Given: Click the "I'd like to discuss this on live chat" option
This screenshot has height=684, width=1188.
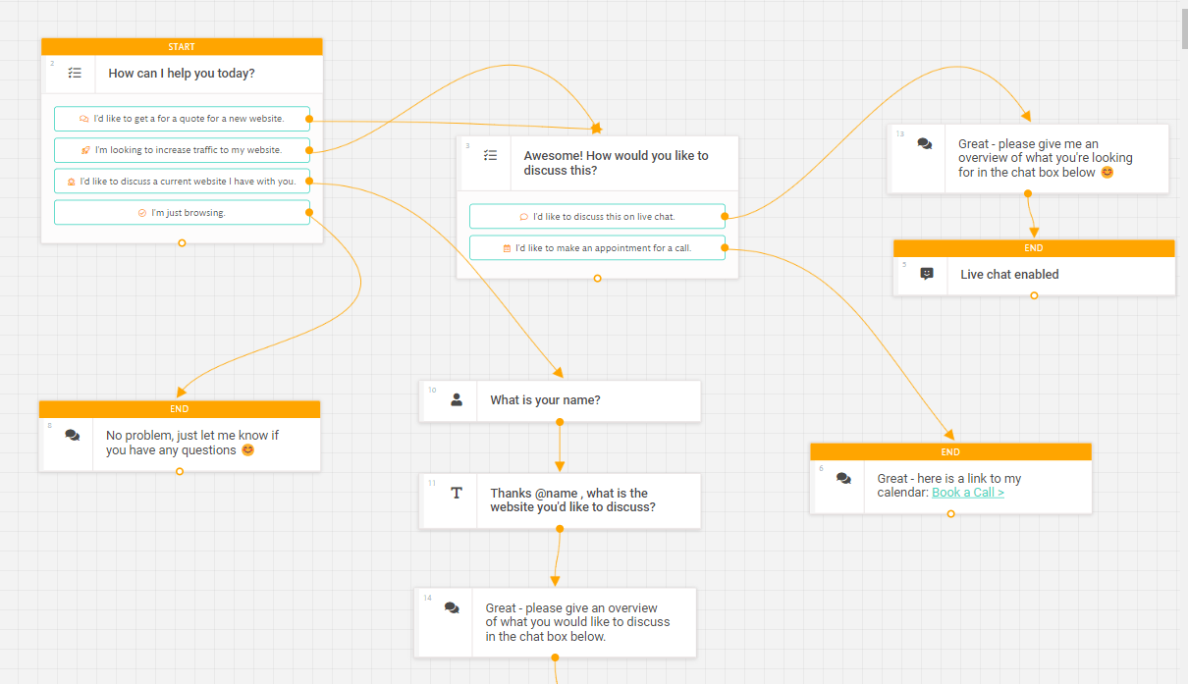Looking at the screenshot, I should tap(597, 216).
